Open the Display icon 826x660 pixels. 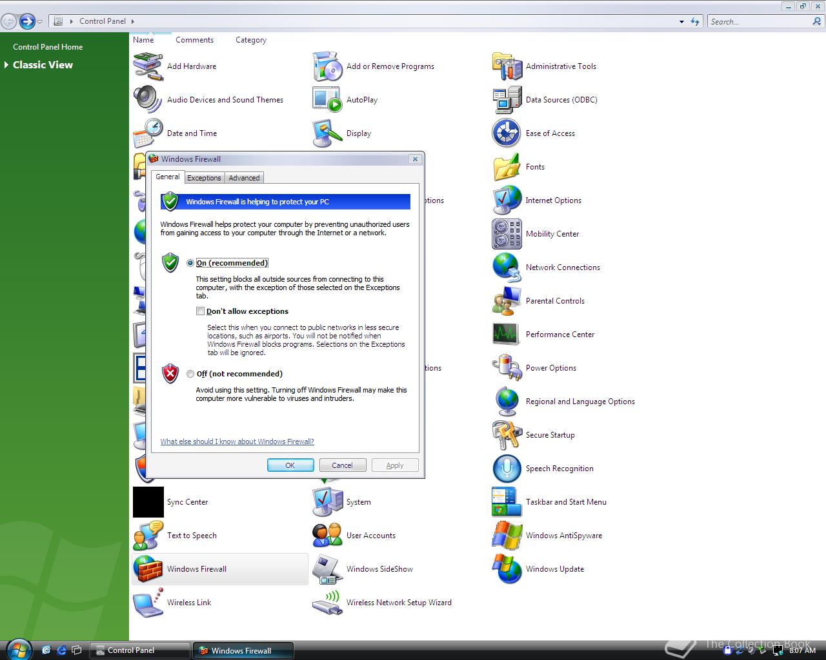pos(327,133)
